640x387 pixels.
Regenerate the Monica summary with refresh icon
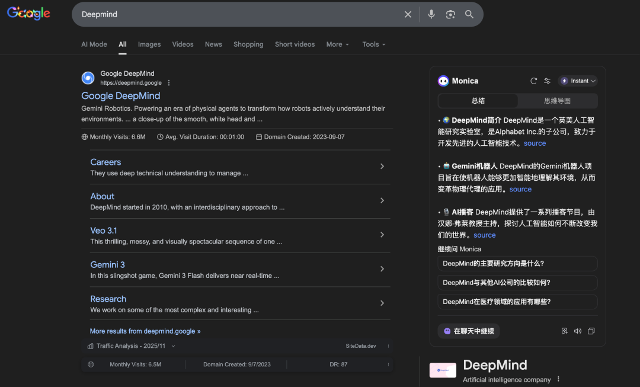[x=533, y=81]
